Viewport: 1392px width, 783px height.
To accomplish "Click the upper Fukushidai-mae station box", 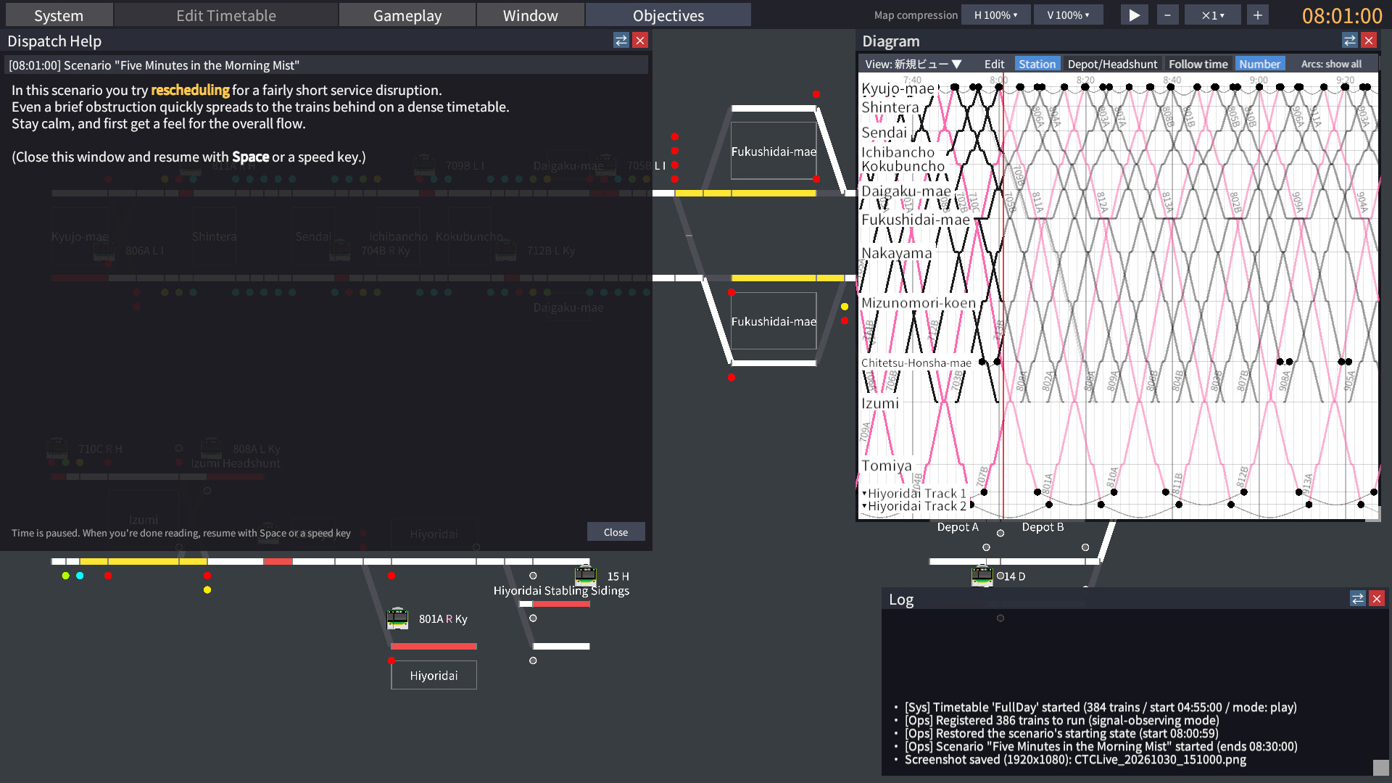I will tap(774, 151).
